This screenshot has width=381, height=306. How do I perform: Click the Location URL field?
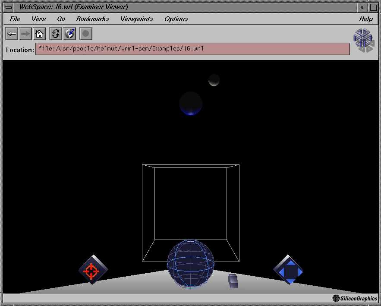coord(192,49)
